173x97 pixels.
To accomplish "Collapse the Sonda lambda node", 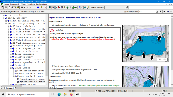I will click(11, 68).
